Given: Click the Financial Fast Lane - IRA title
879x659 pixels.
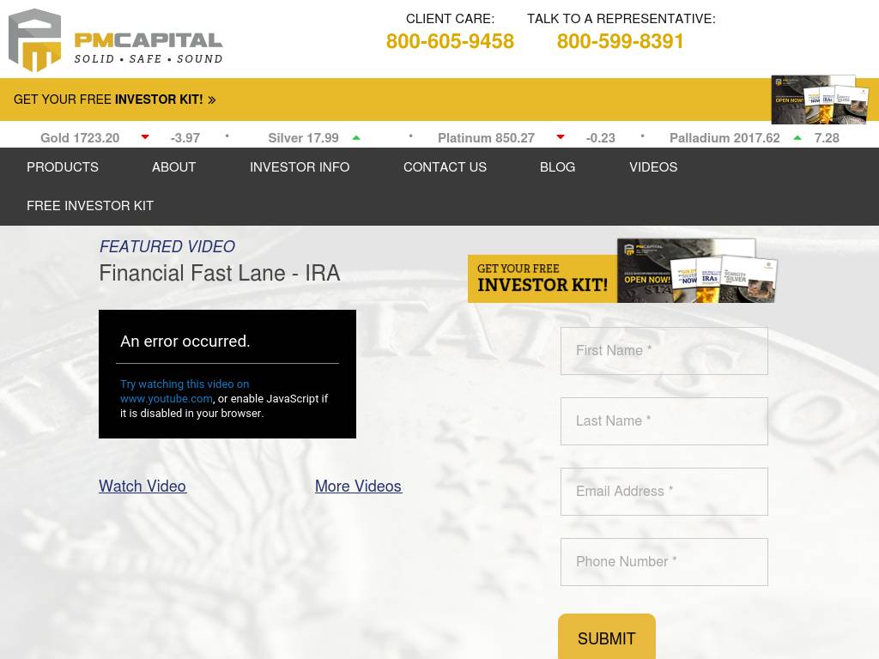Looking at the screenshot, I should 220,274.
